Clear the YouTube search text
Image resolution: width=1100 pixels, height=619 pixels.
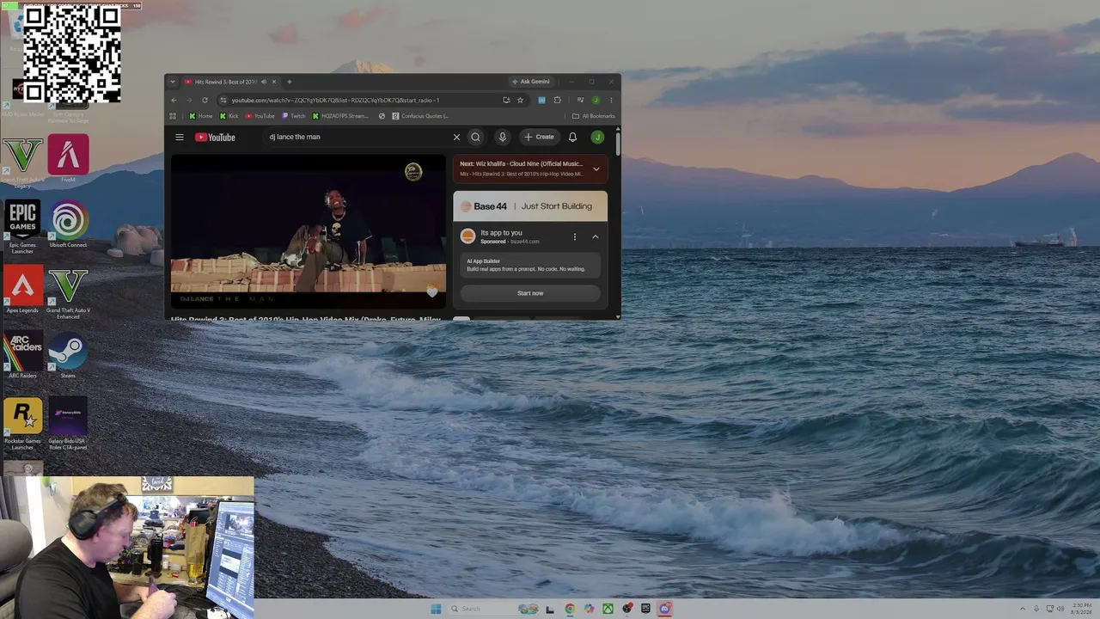(456, 137)
